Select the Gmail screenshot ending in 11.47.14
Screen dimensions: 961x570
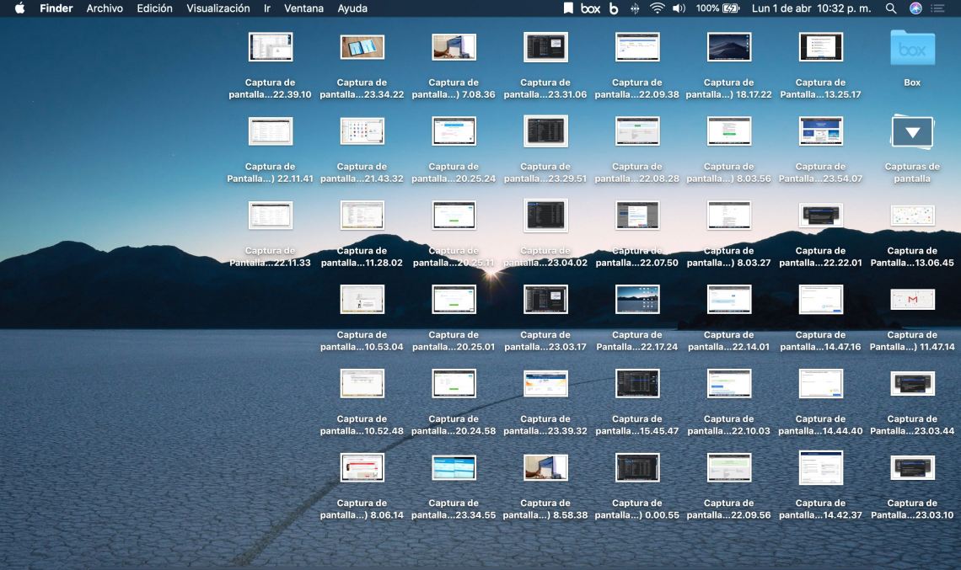(912, 300)
